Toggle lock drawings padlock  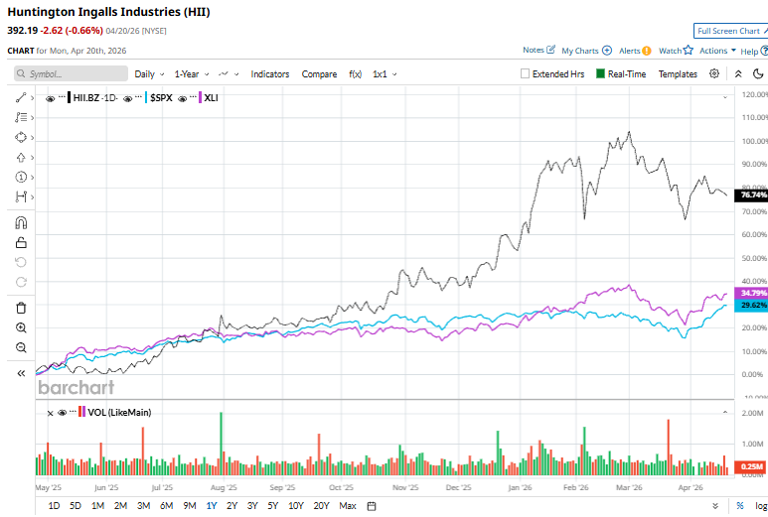tap(21, 242)
